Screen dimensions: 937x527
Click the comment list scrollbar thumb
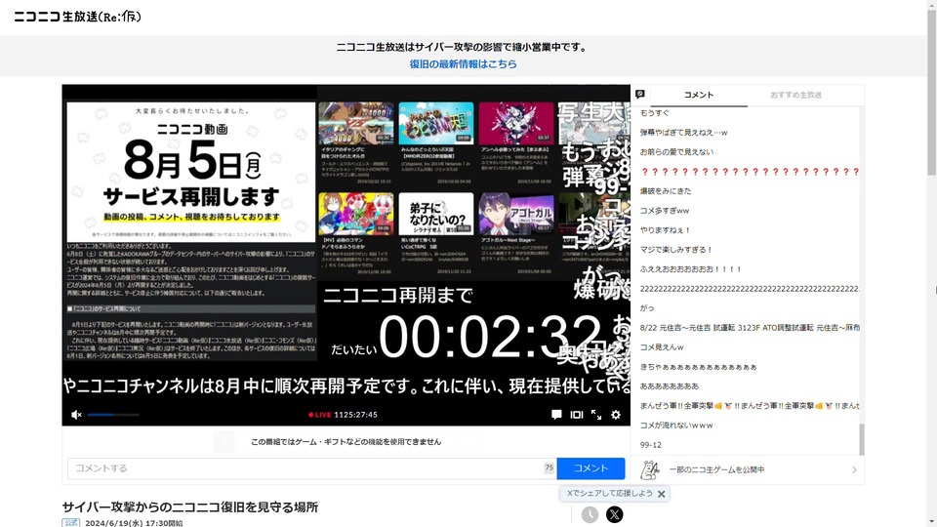pos(861,440)
